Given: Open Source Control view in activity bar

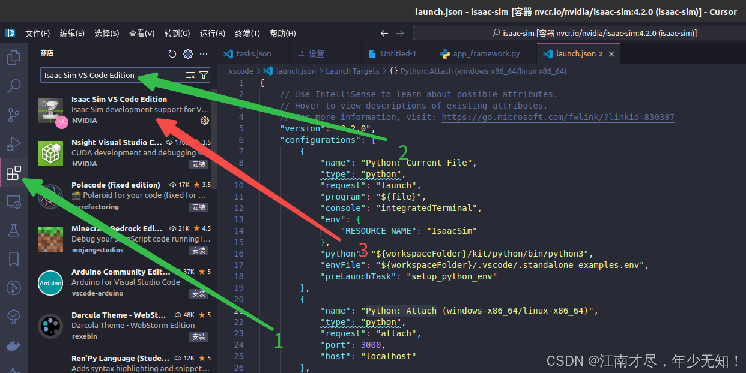Looking at the screenshot, I should (x=13, y=115).
